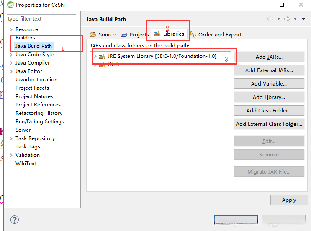Viewport: 311px width, 231px height.
Task: Click the Add Class Folder button
Action: pos(269,110)
